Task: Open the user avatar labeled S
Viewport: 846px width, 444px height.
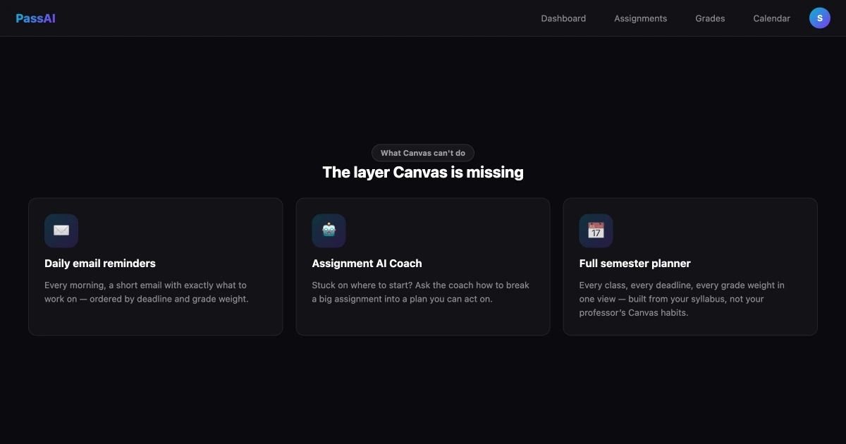Action: click(x=820, y=18)
